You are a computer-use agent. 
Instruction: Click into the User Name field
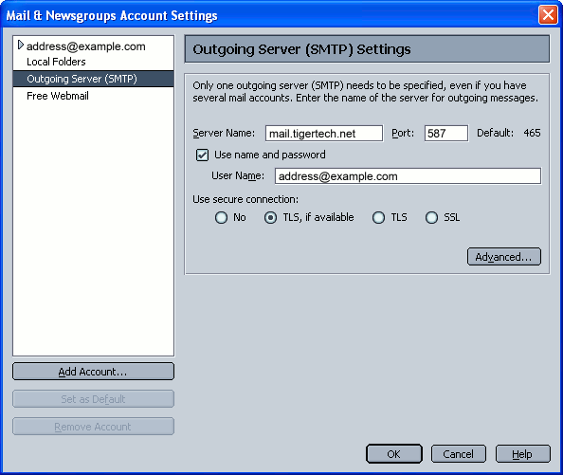tap(408, 176)
